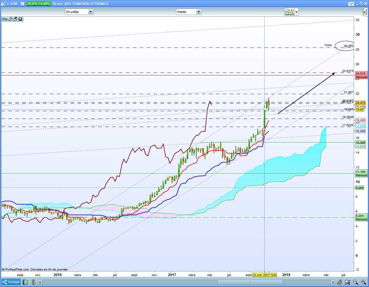This screenshot has height=287, width=369.
Task: Expand the indicator button dropdown arrow
Action: [296, 12]
